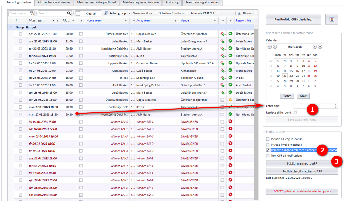Open Search among all matches tab
345x201 pixels.
202,2
